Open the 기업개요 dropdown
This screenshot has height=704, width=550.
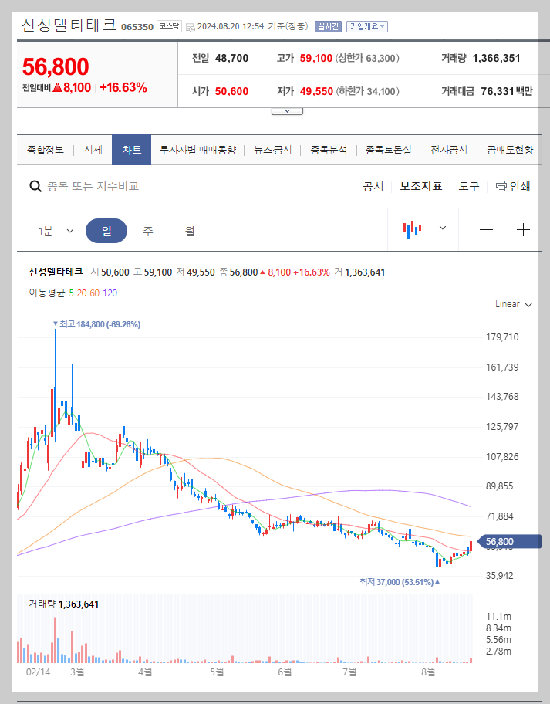(367, 26)
